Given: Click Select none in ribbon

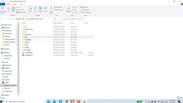Looking at the screenshot, I should coord(85,10).
